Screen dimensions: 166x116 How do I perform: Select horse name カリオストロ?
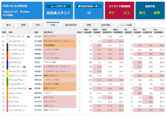15,63
